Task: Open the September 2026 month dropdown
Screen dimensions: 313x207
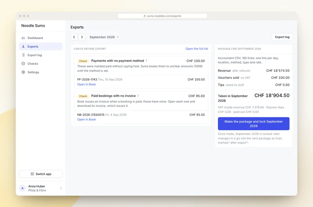Action: click(104, 37)
